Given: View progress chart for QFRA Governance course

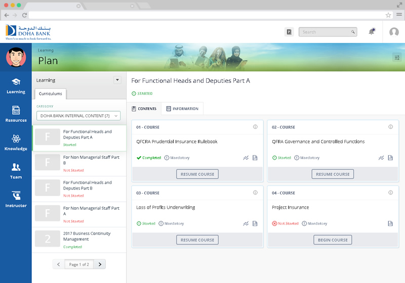Looking at the screenshot, I should coord(381,158).
